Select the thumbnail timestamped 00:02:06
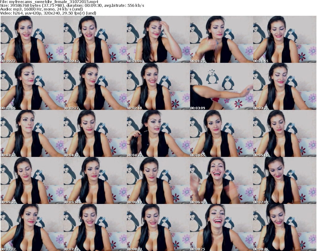Image resolution: width=317 pixels, height=251 pixels. [x=32, y=86]
